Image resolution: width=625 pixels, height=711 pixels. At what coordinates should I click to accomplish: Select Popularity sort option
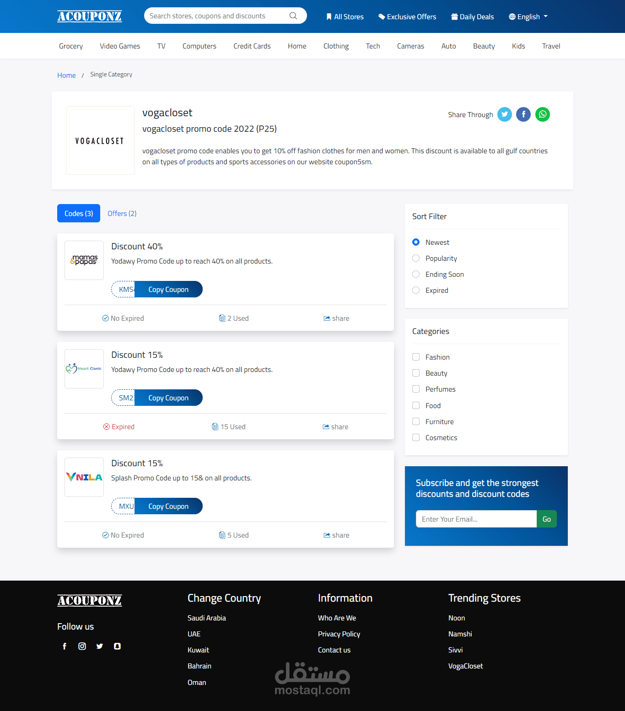tap(416, 258)
